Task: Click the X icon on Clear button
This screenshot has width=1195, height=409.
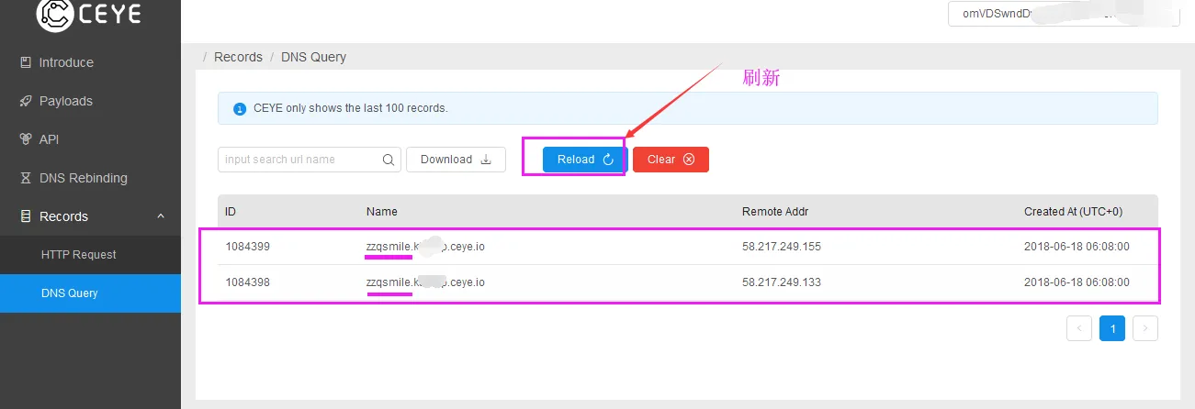Action: 689,160
